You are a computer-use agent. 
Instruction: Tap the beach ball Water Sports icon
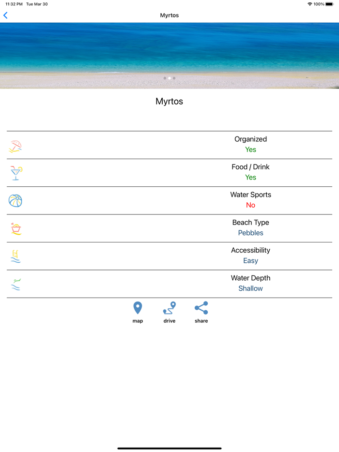15,201
